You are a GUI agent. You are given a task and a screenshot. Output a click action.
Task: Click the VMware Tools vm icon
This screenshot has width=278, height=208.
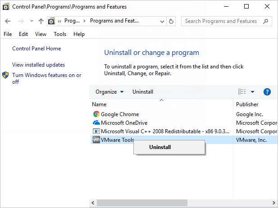(x=96, y=140)
